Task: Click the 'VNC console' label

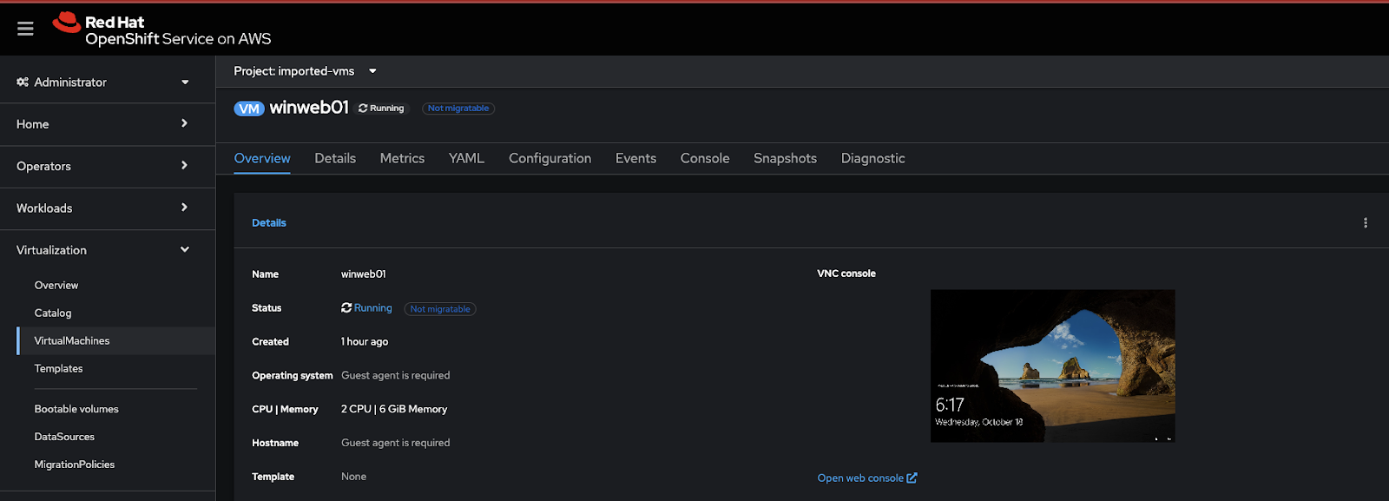Action: pyautogui.click(x=846, y=274)
